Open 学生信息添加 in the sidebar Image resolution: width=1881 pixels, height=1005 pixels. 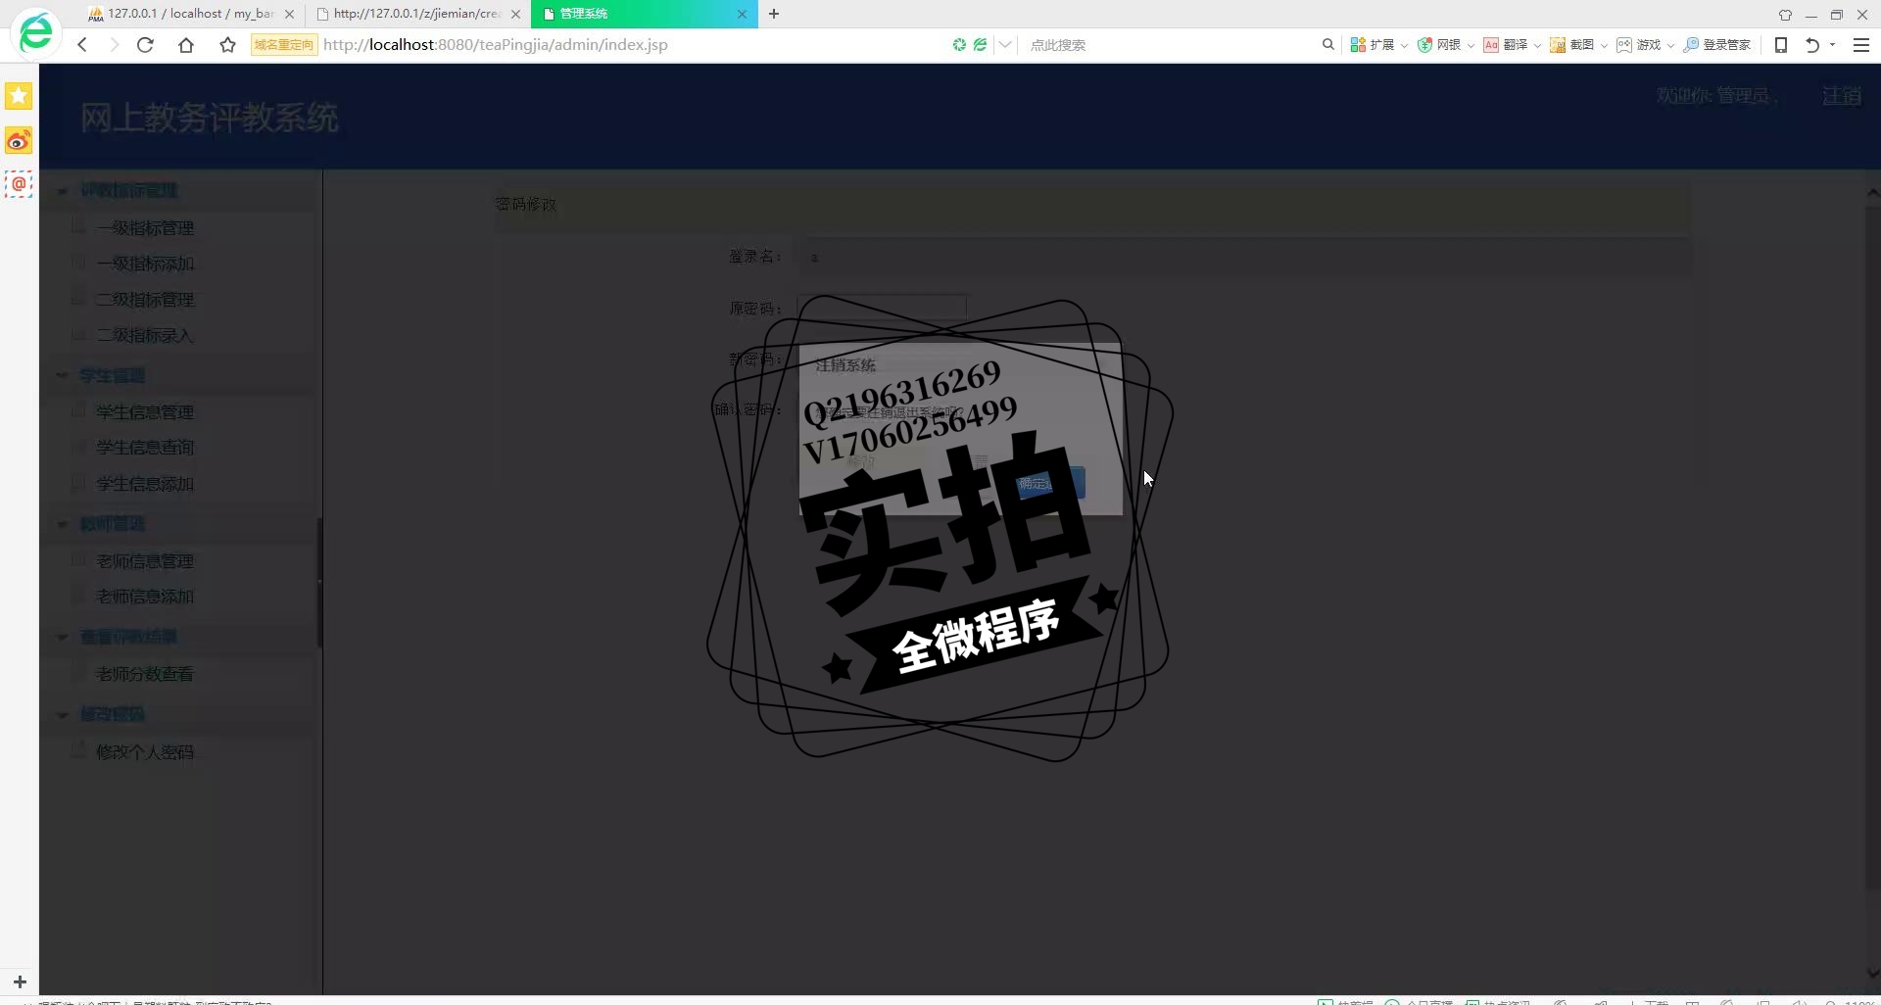pyautogui.click(x=145, y=484)
